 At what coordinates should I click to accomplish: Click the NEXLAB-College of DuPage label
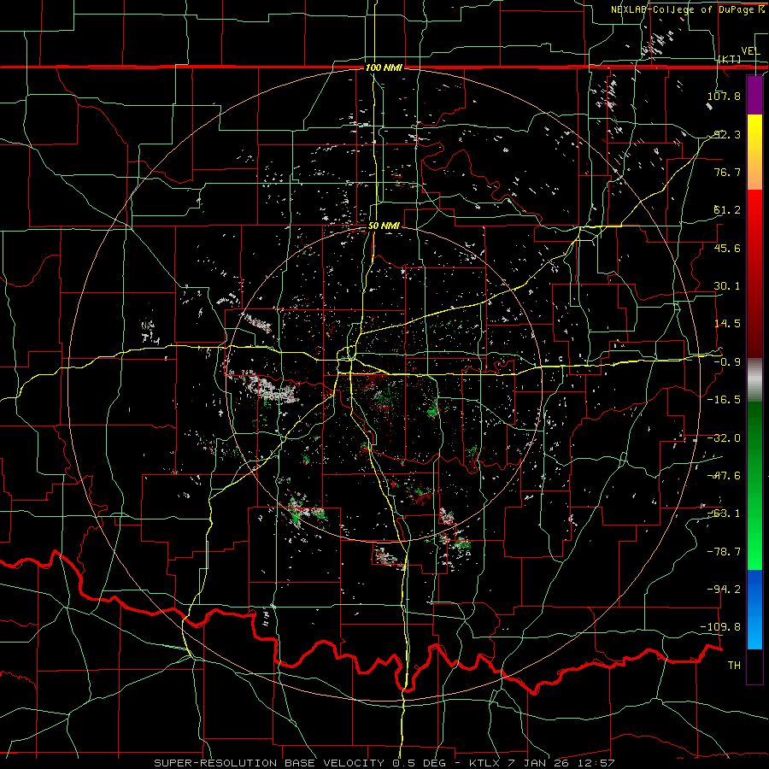(x=683, y=9)
